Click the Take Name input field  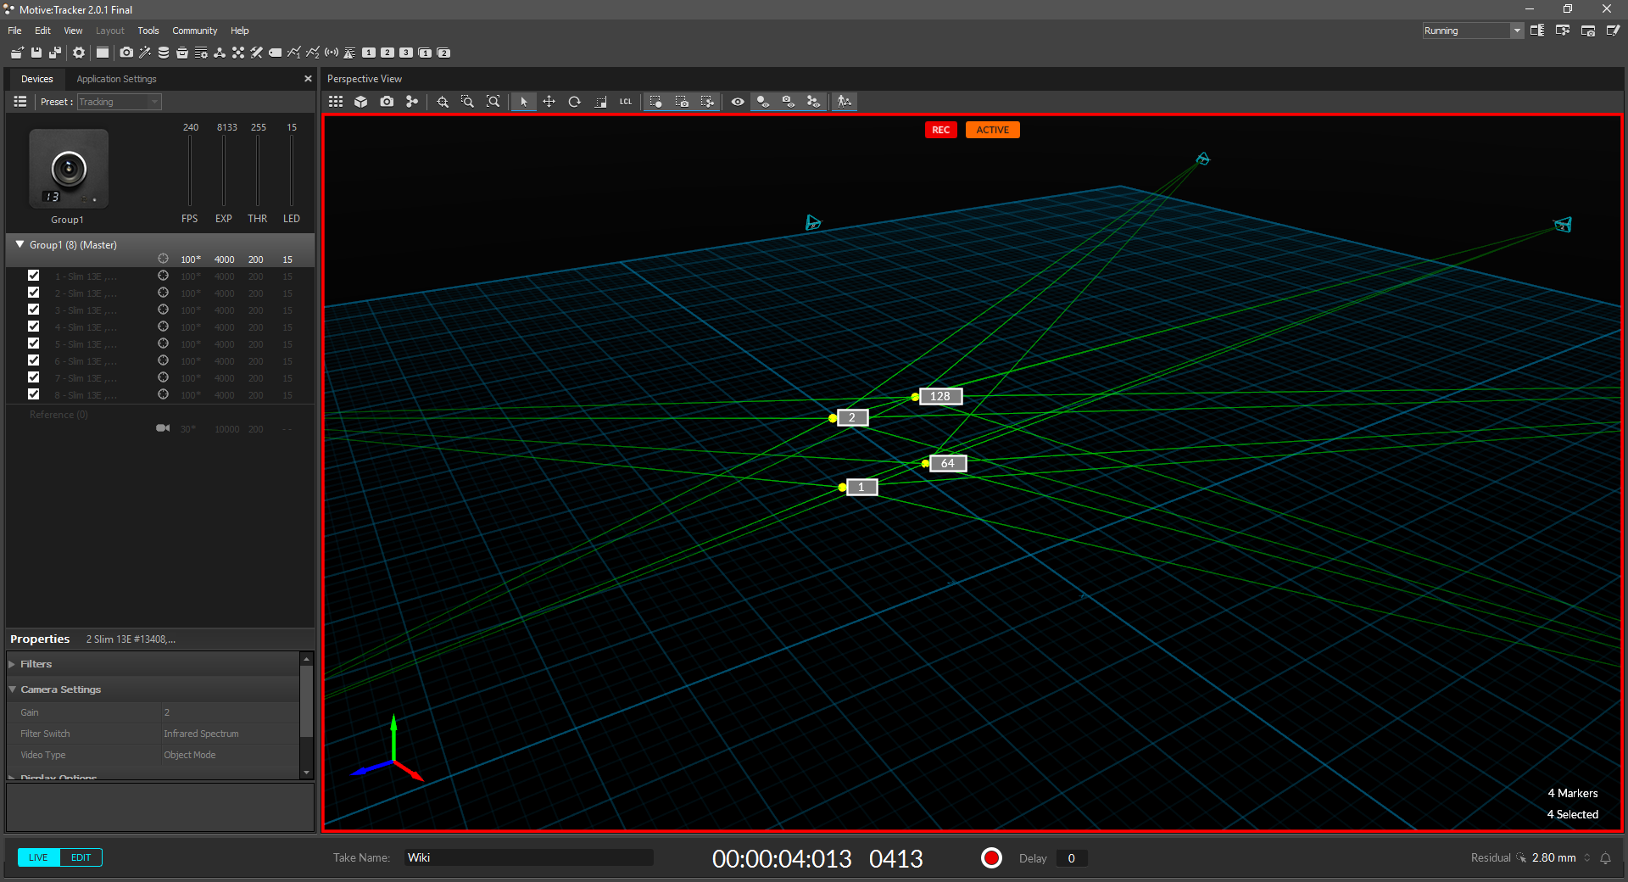(528, 857)
